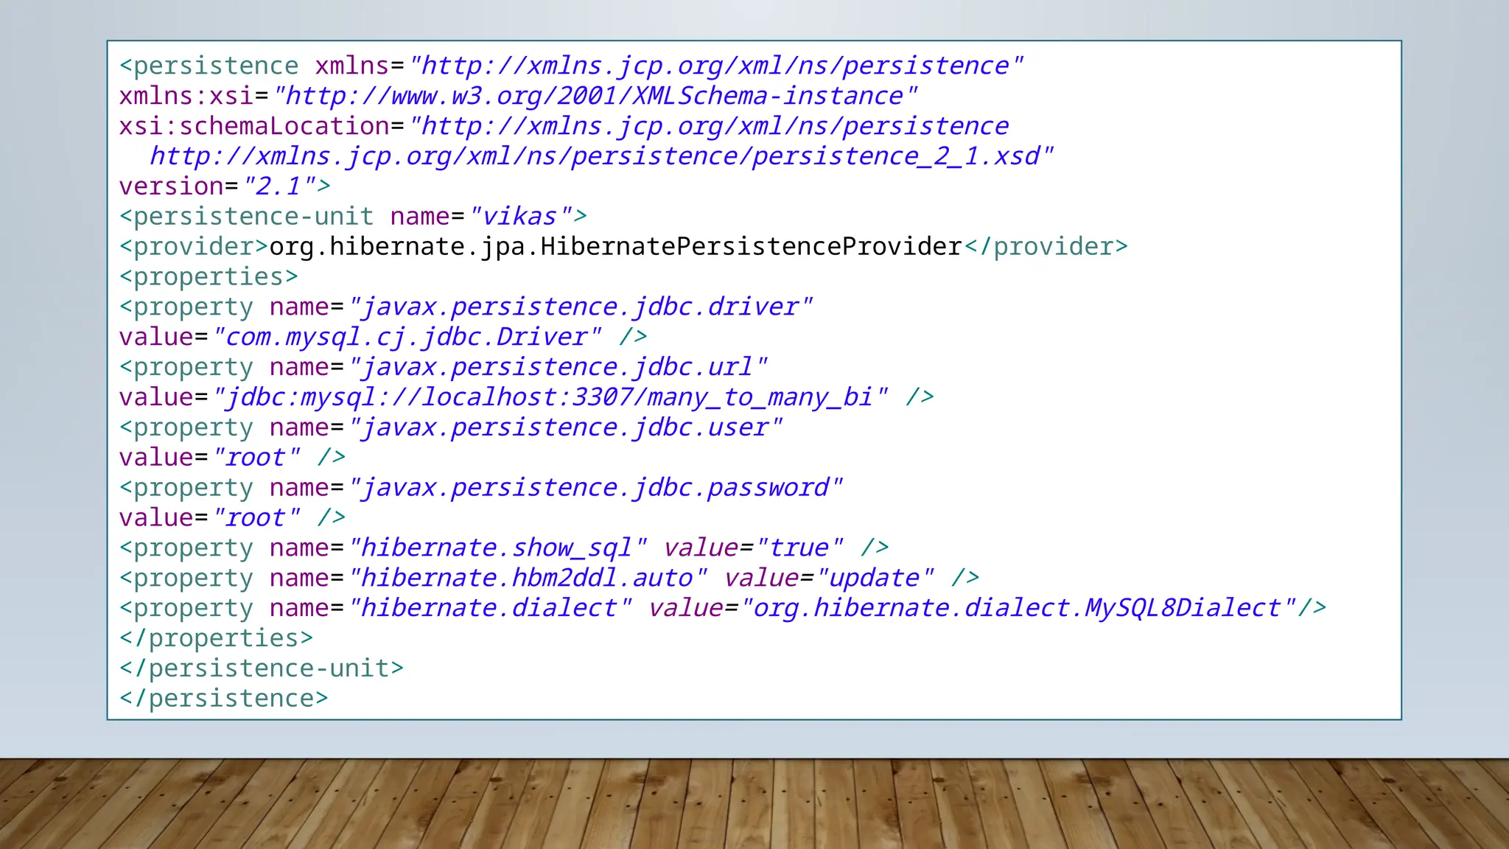
Task: Click the MySQL8Dialect dialect value
Action: pyautogui.click(x=1018, y=609)
